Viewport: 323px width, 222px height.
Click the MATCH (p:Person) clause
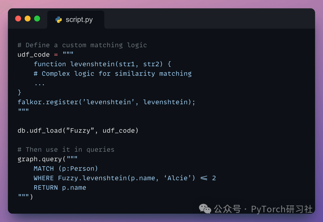coord(66,169)
